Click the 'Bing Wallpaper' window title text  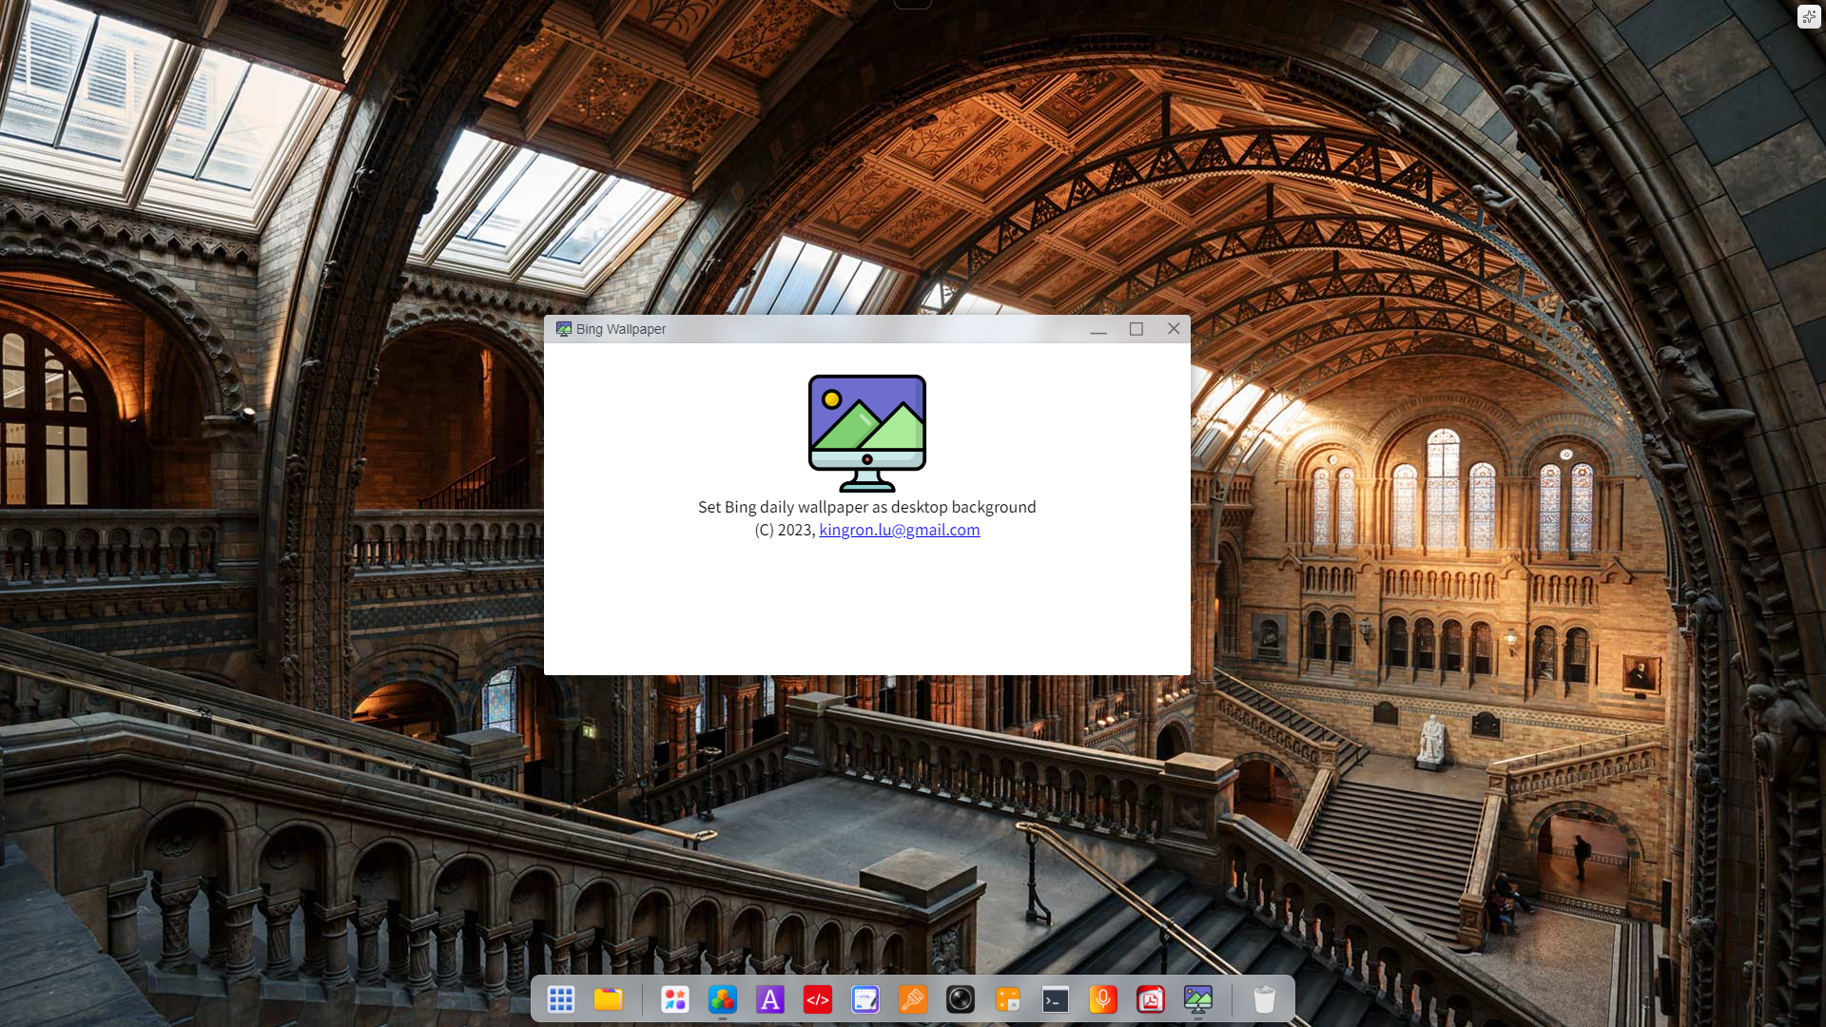coord(621,329)
